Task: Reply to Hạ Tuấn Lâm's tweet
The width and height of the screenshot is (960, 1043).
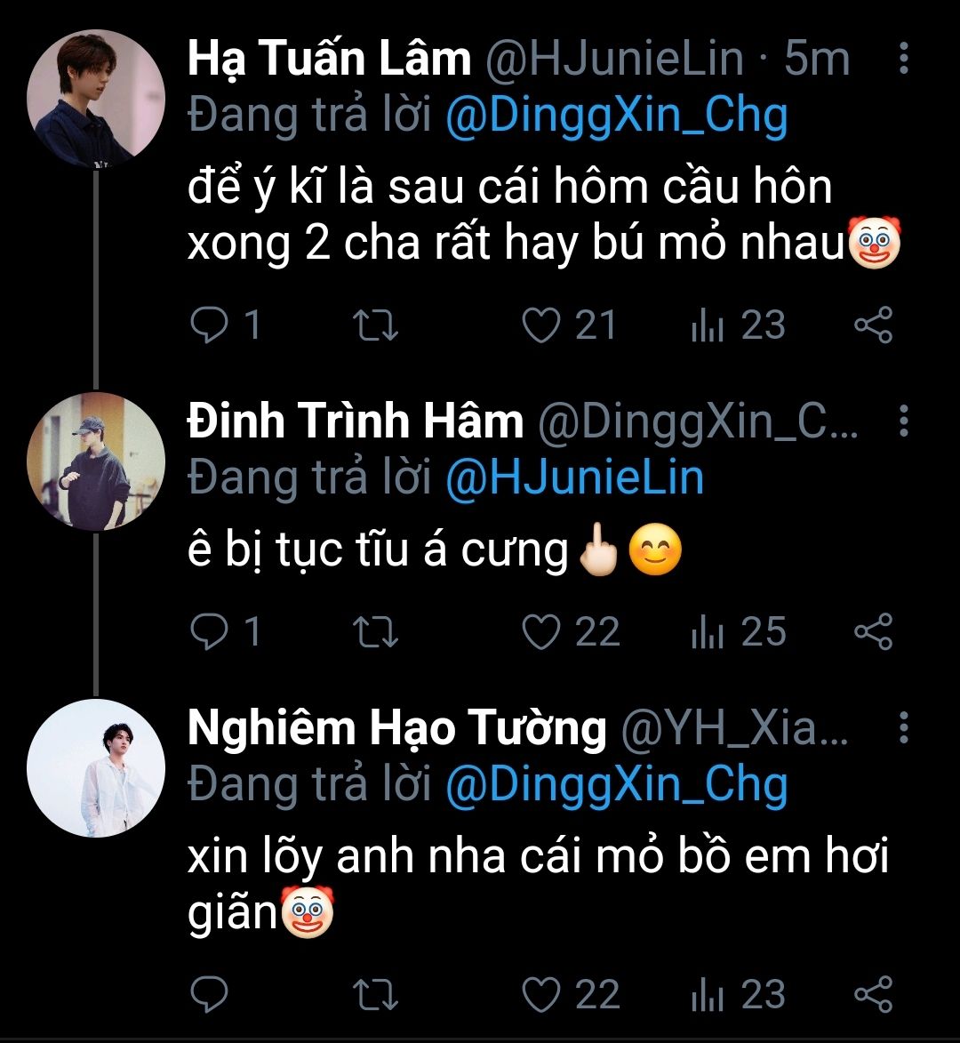Action: pyautogui.click(x=211, y=325)
